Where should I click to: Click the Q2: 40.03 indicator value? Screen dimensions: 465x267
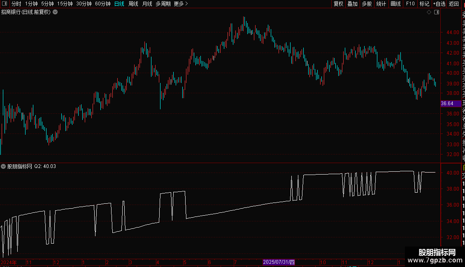(45, 166)
